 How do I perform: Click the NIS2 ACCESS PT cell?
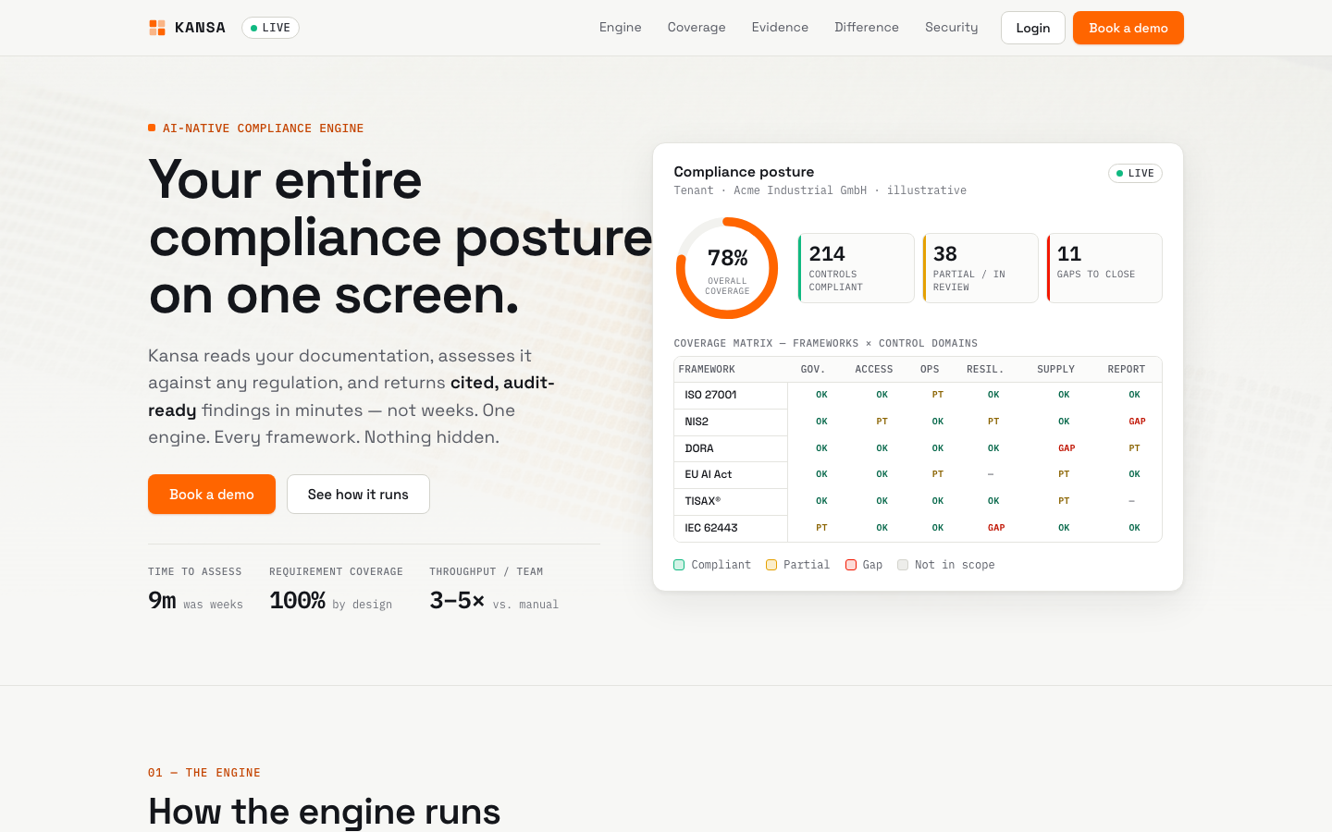[x=882, y=422]
